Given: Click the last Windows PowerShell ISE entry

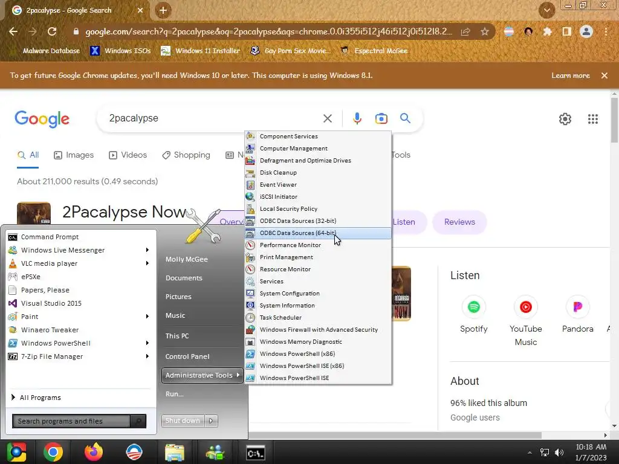Looking at the screenshot, I should point(318,378).
